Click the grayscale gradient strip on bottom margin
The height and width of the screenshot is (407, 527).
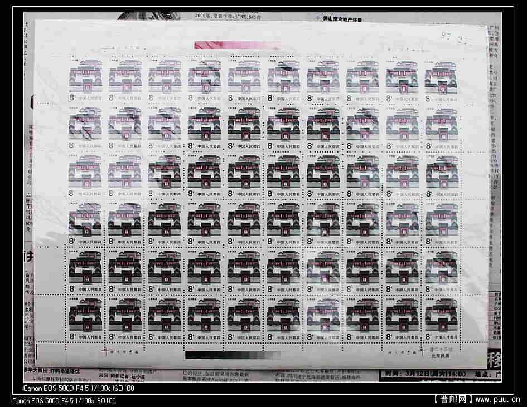click(x=233, y=355)
